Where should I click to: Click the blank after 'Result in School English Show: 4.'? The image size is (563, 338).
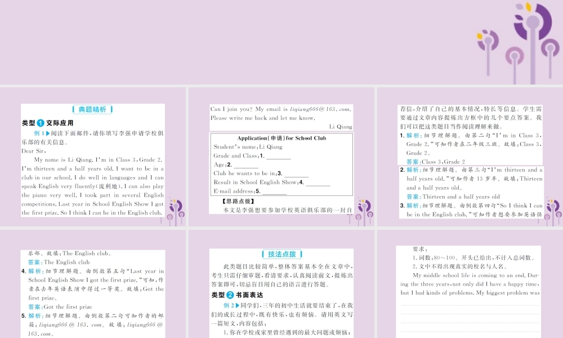point(318,183)
